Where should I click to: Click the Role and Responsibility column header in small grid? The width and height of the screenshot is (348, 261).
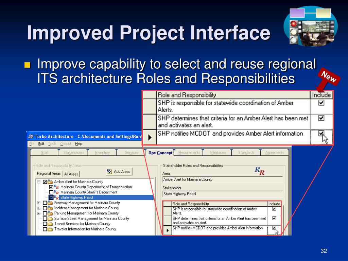click(x=220, y=204)
